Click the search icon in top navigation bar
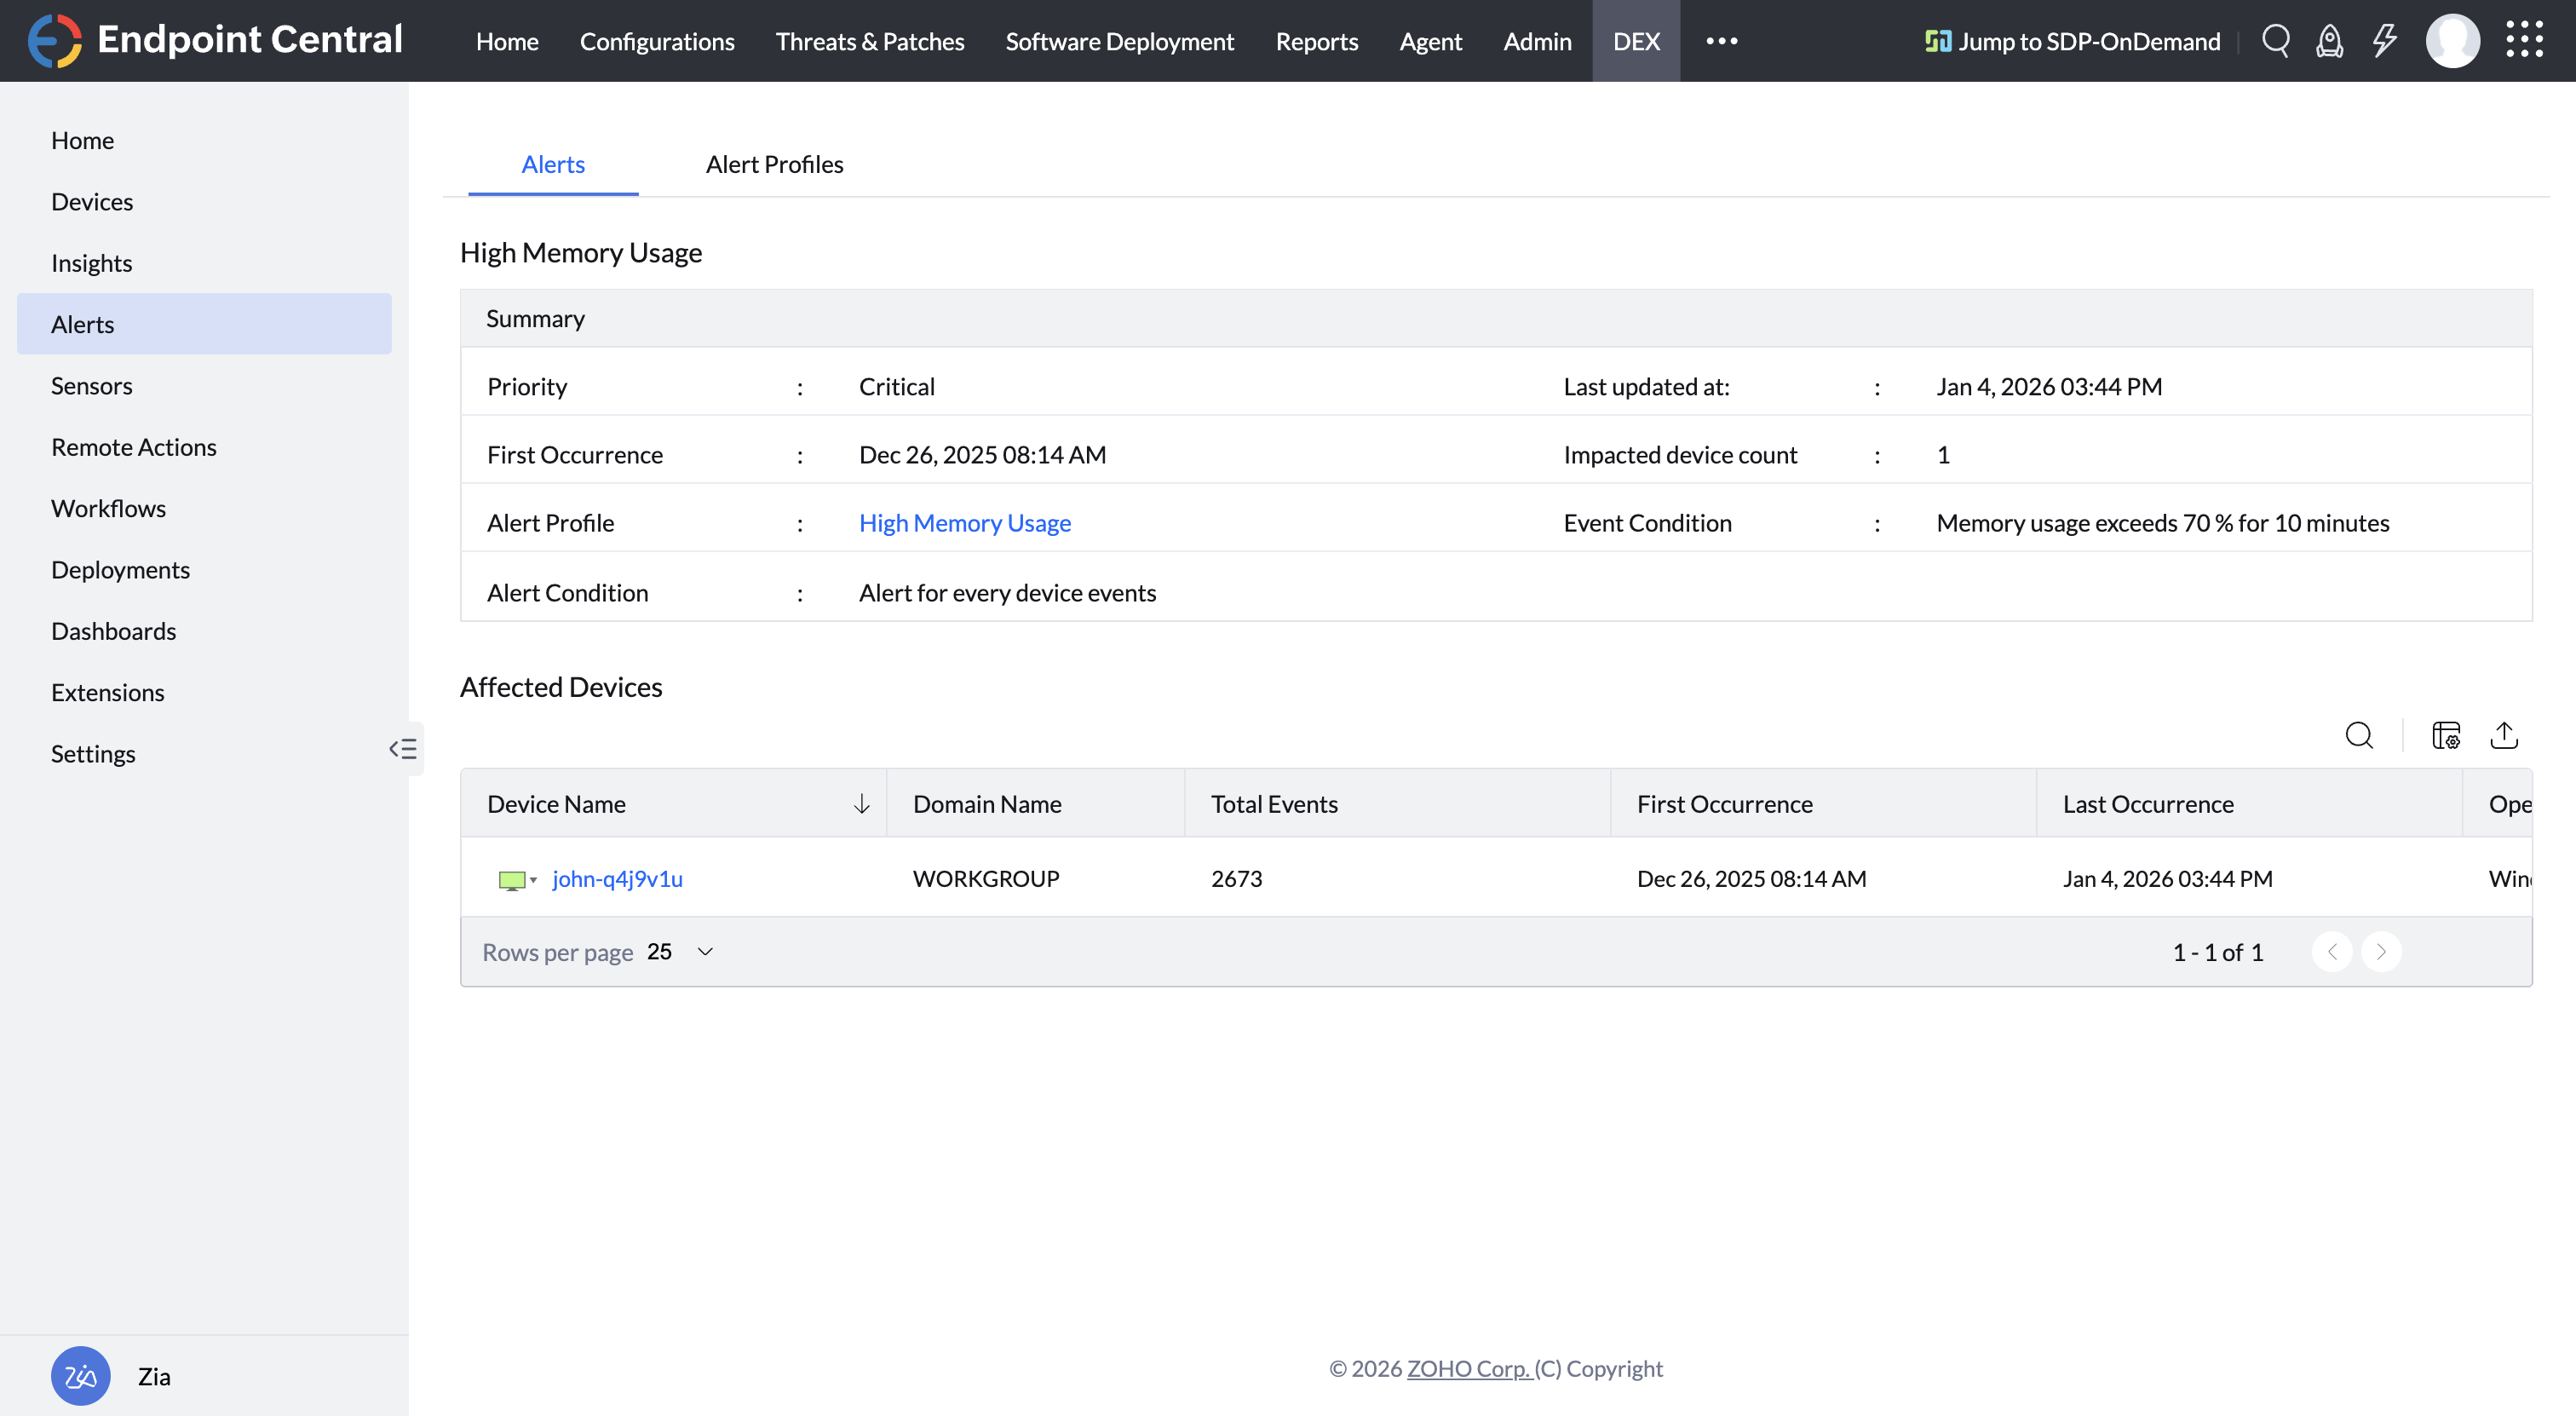This screenshot has width=2576, height=1416. [2275, 41]
